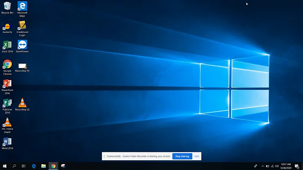Switch to Chrome on the taskbar
303x170 pixels.
coord(53,166)
